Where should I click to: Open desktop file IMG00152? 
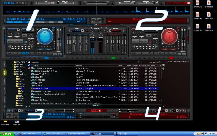197,4
